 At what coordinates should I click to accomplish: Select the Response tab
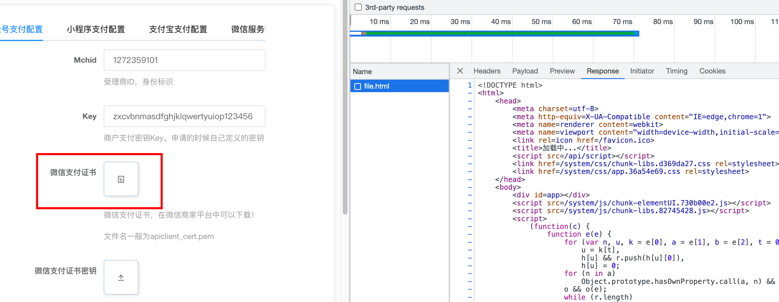602,71
